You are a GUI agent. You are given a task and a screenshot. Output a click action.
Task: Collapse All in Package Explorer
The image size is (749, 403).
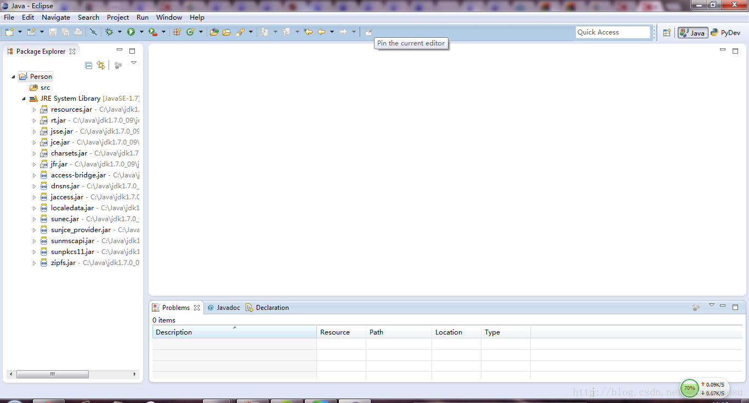[89, 65]
